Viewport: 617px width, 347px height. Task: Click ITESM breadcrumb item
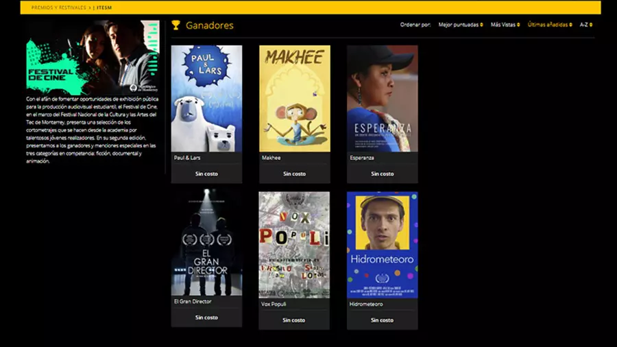104,8
